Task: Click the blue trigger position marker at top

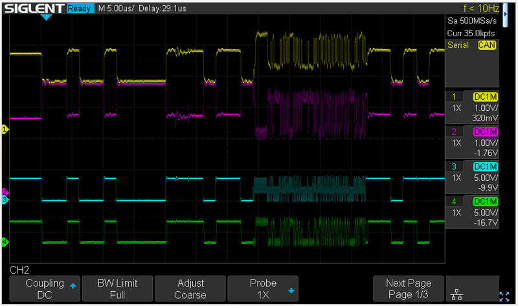Action: coord(46,18)
